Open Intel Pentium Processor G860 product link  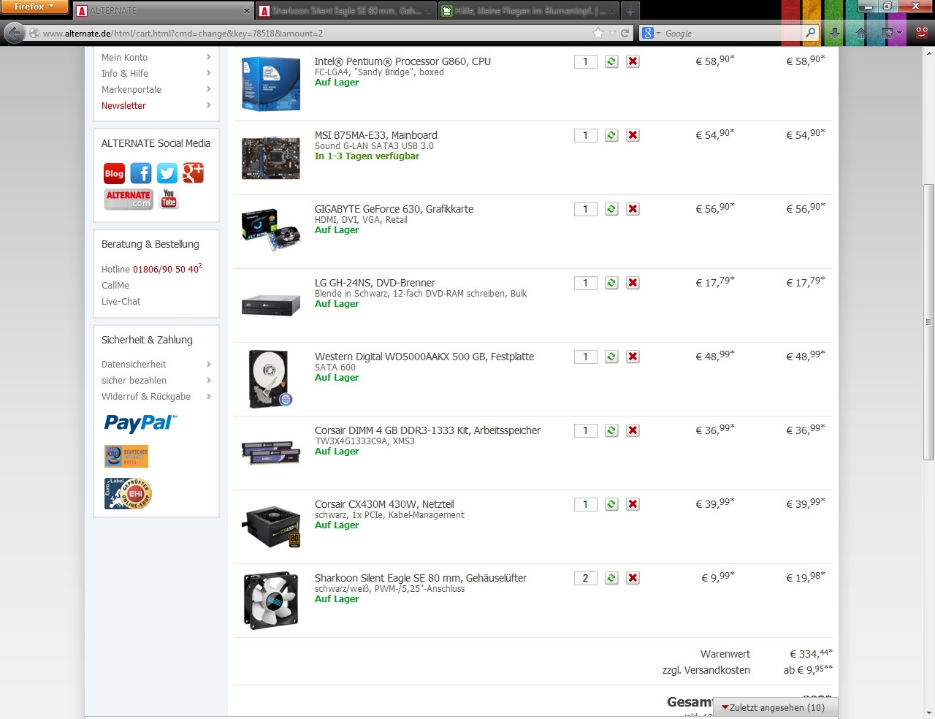click(x=402, y=61)
